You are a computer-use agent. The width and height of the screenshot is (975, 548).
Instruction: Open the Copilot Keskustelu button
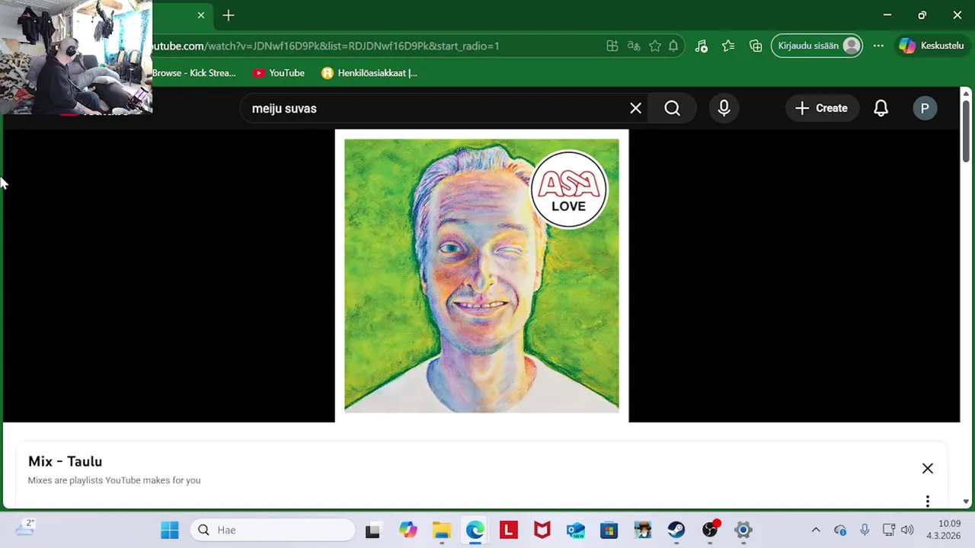coord(931,46)
